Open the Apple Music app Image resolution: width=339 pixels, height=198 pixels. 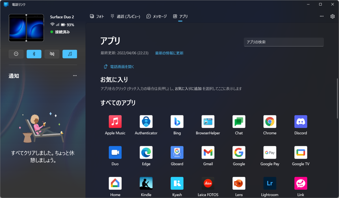pyautogui.click(x=115, y=122)
